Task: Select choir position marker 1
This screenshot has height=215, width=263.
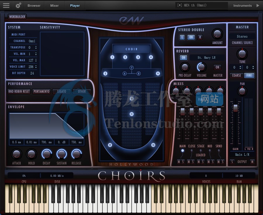Action: coord(113,57)
